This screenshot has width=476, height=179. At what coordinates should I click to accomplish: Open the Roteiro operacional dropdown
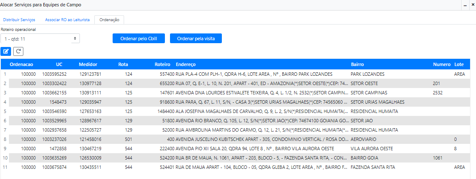click(40, 39)
